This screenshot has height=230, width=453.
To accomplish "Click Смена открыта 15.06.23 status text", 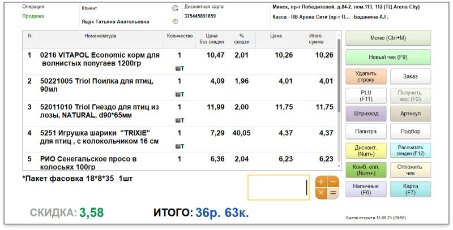I will tap(375, 218).
